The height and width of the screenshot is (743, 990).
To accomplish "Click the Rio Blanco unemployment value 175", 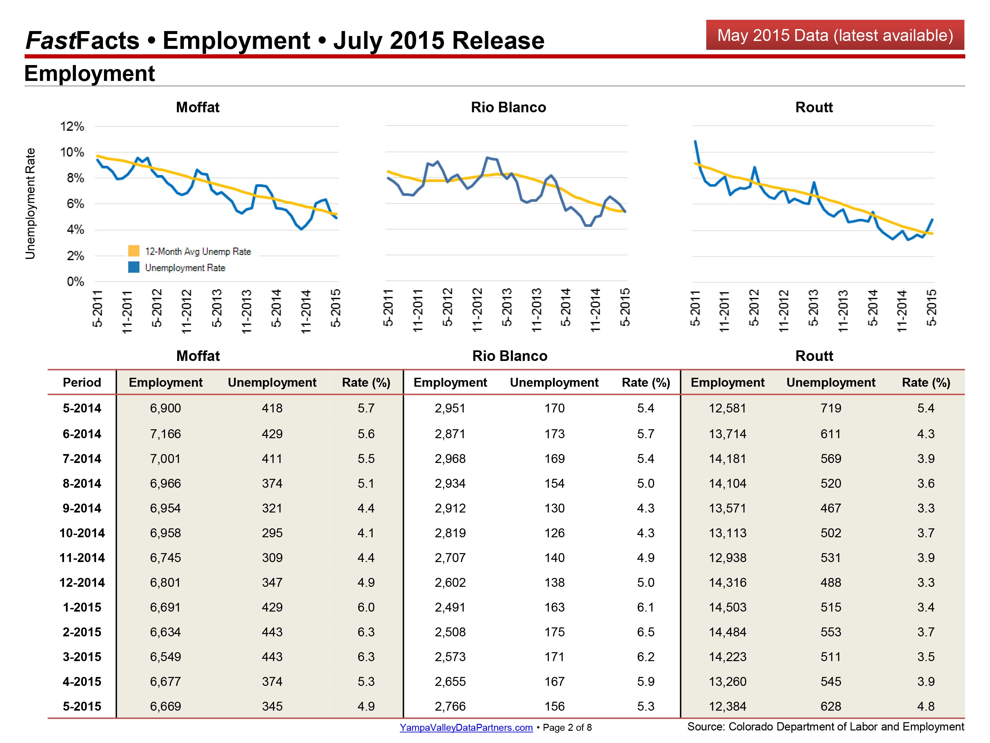I will pos(554,632).
